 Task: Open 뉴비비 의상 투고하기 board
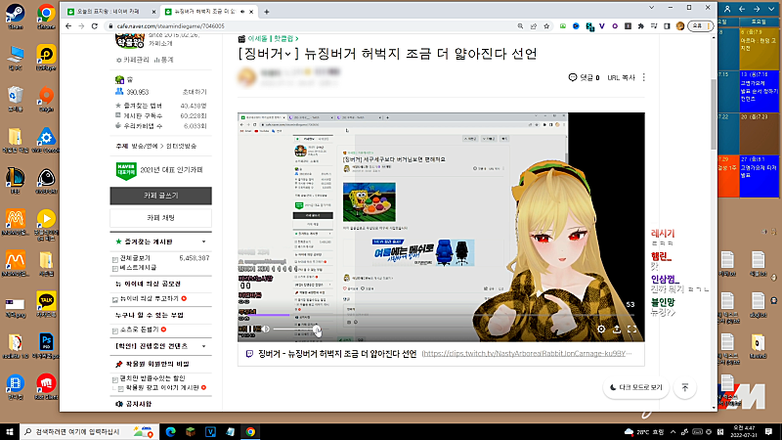click(x=150, y=298)
